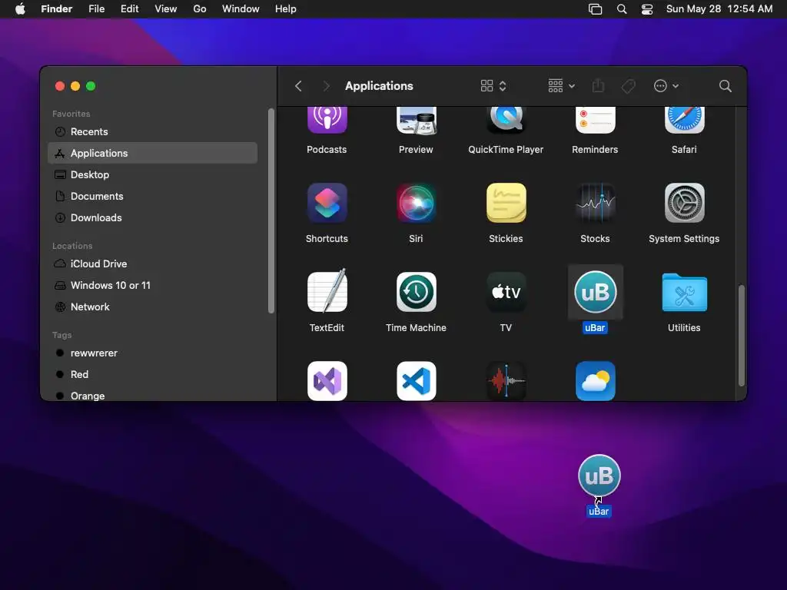Image resolution: width=787 pixels, height=590 pixels.
Task: Select the rewwrerer tag
Action: 153,353
